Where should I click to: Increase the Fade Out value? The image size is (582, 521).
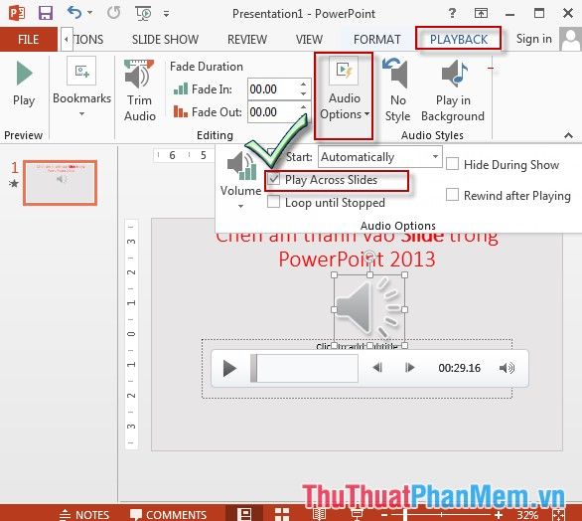(x=304, y=107)
